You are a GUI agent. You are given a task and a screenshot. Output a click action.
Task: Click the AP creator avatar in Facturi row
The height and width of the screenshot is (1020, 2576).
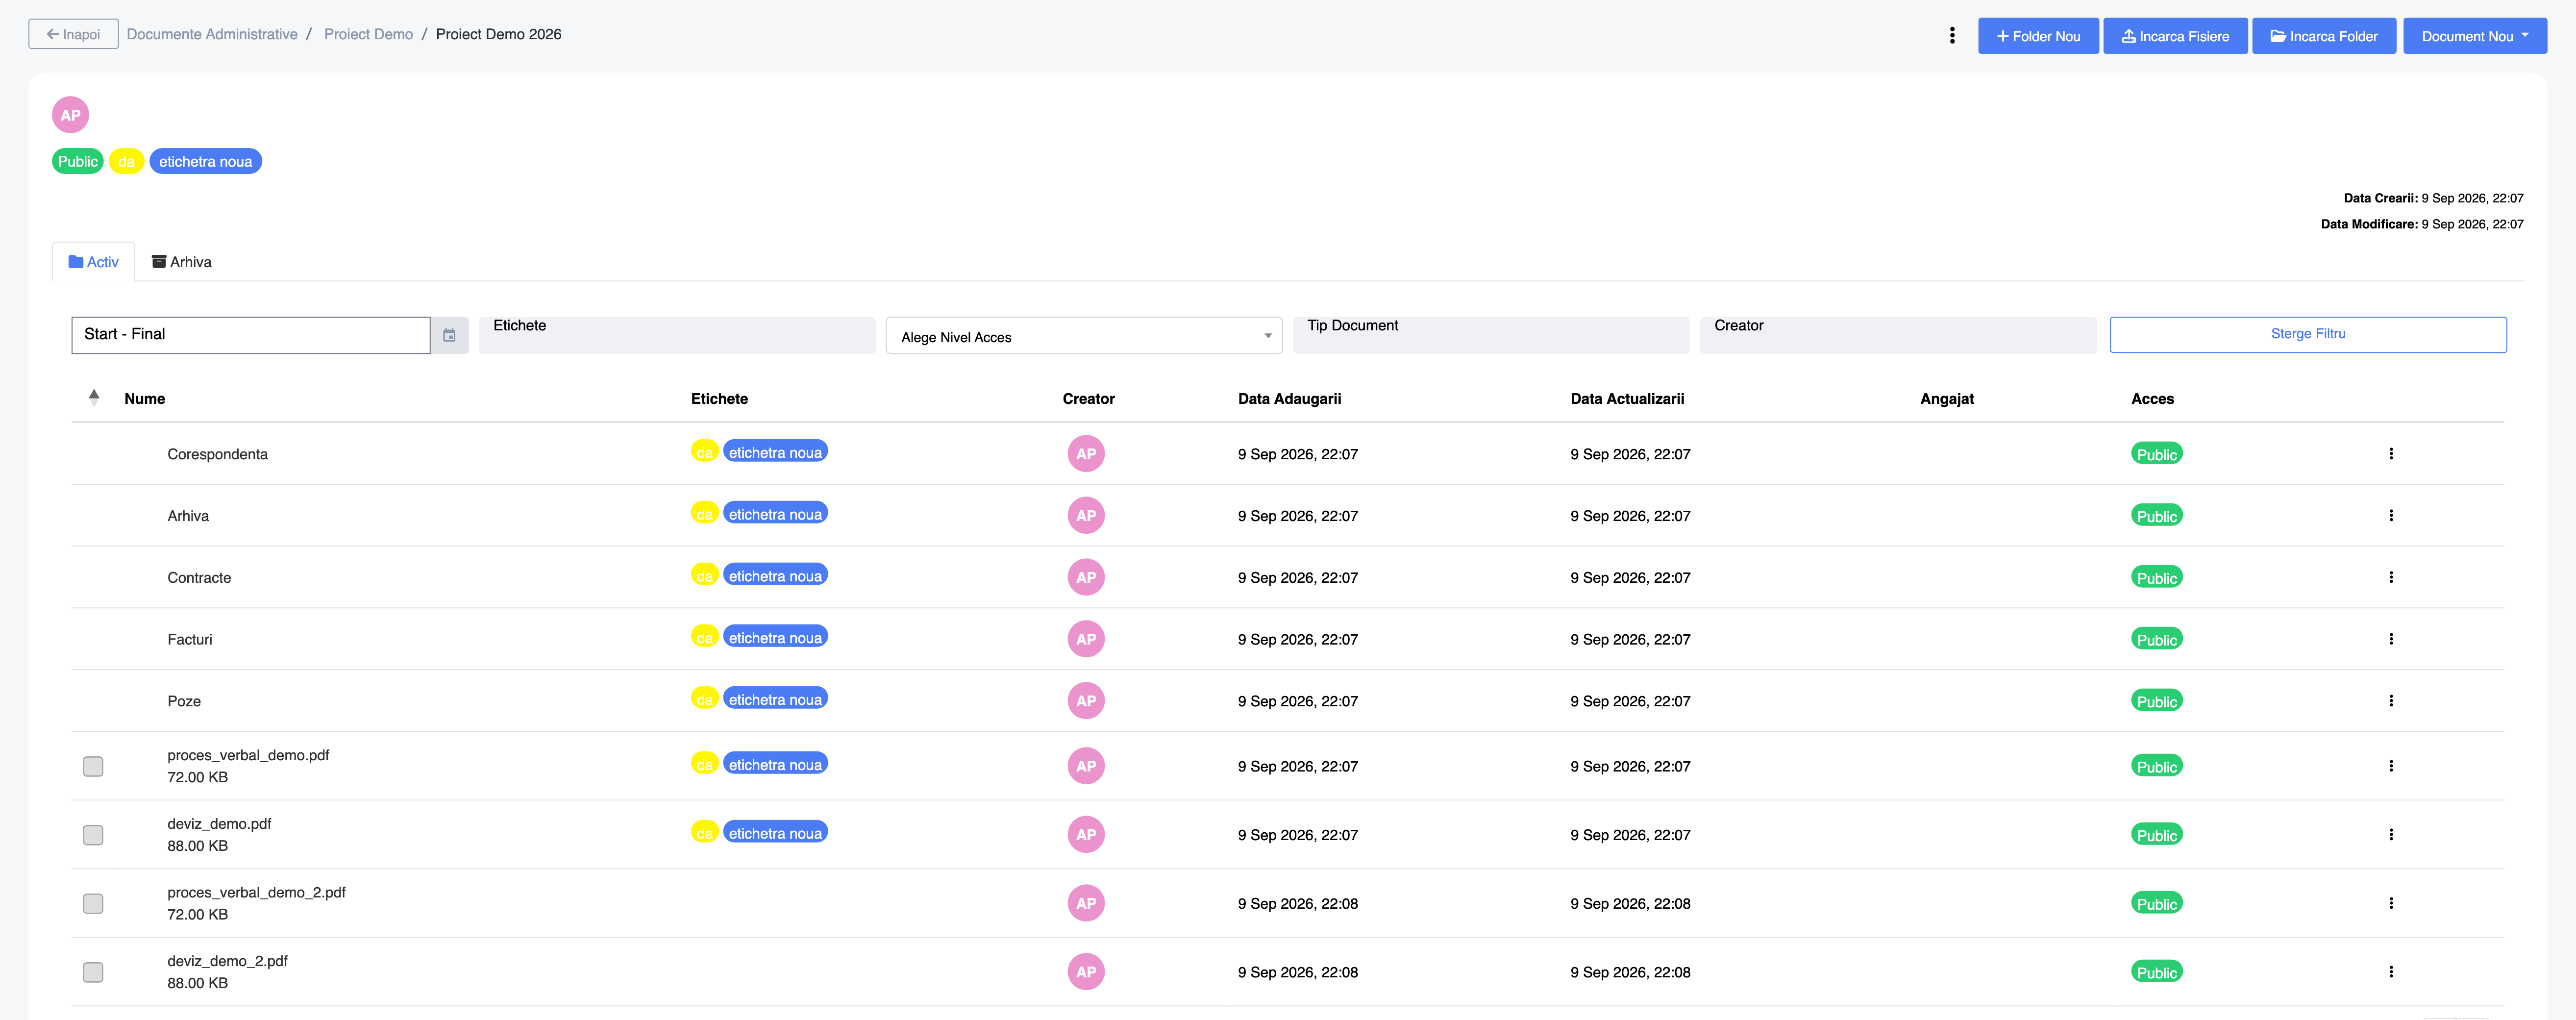(1086, 639)
